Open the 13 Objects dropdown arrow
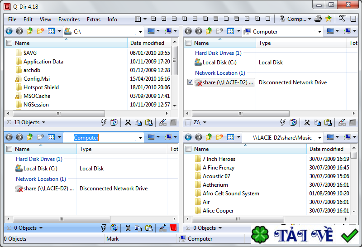This screenshot has width=362, height=247. click(x=43, y=122)
